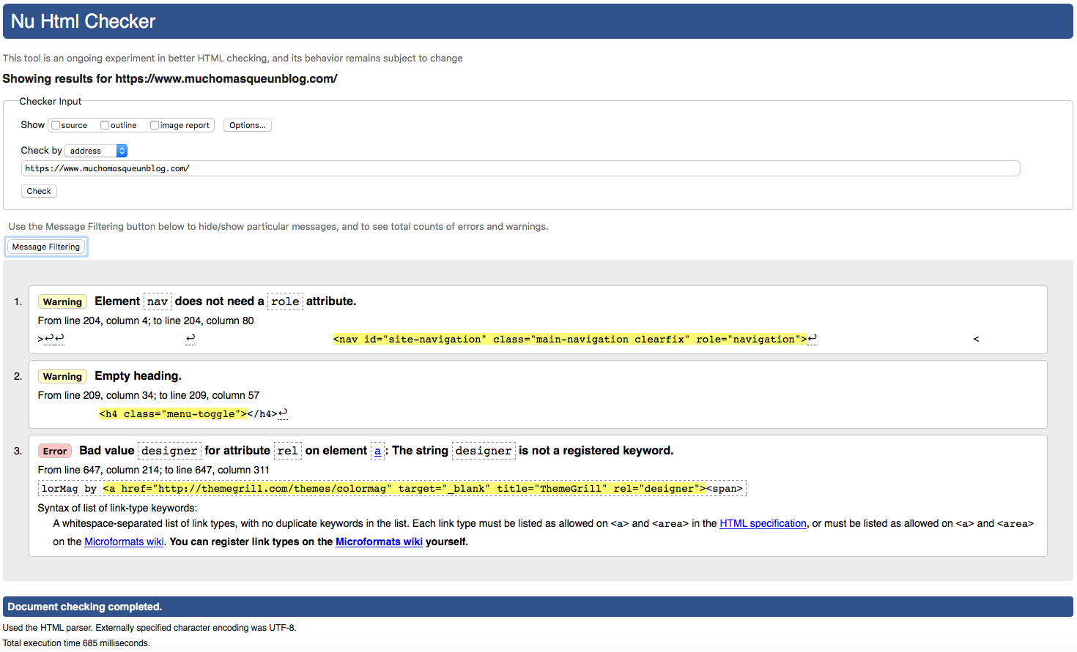Click 'Use the Message Filtering button below' text
This screenshot has height=652, width=1077.
click(x=278, y=226)
